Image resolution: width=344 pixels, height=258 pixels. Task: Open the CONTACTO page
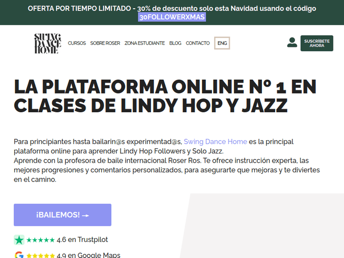click(x=198, y=43)
